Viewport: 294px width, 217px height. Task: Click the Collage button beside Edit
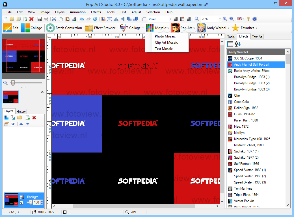pyautogui.click(x=31, y=28)
